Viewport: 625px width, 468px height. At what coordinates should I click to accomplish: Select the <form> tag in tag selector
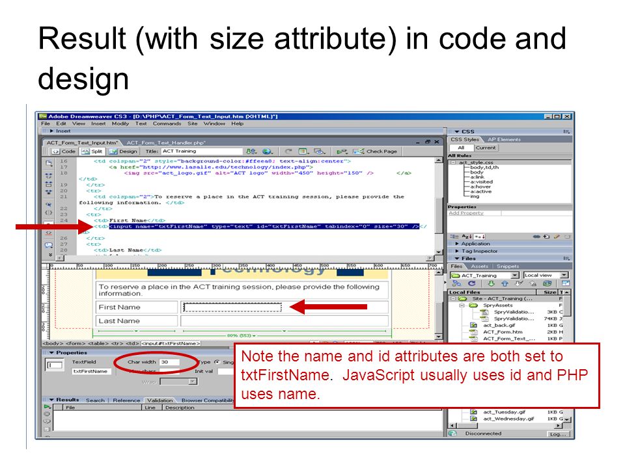coord(76,343)
